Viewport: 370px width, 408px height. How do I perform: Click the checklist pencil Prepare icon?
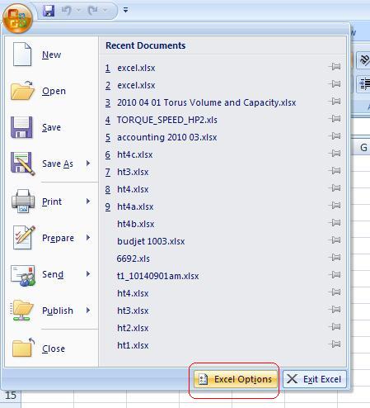(x=24, y=237)
